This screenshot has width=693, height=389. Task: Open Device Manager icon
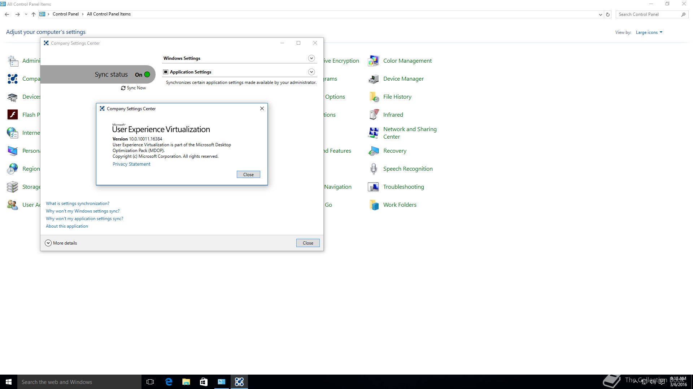[x=374, y=79]
